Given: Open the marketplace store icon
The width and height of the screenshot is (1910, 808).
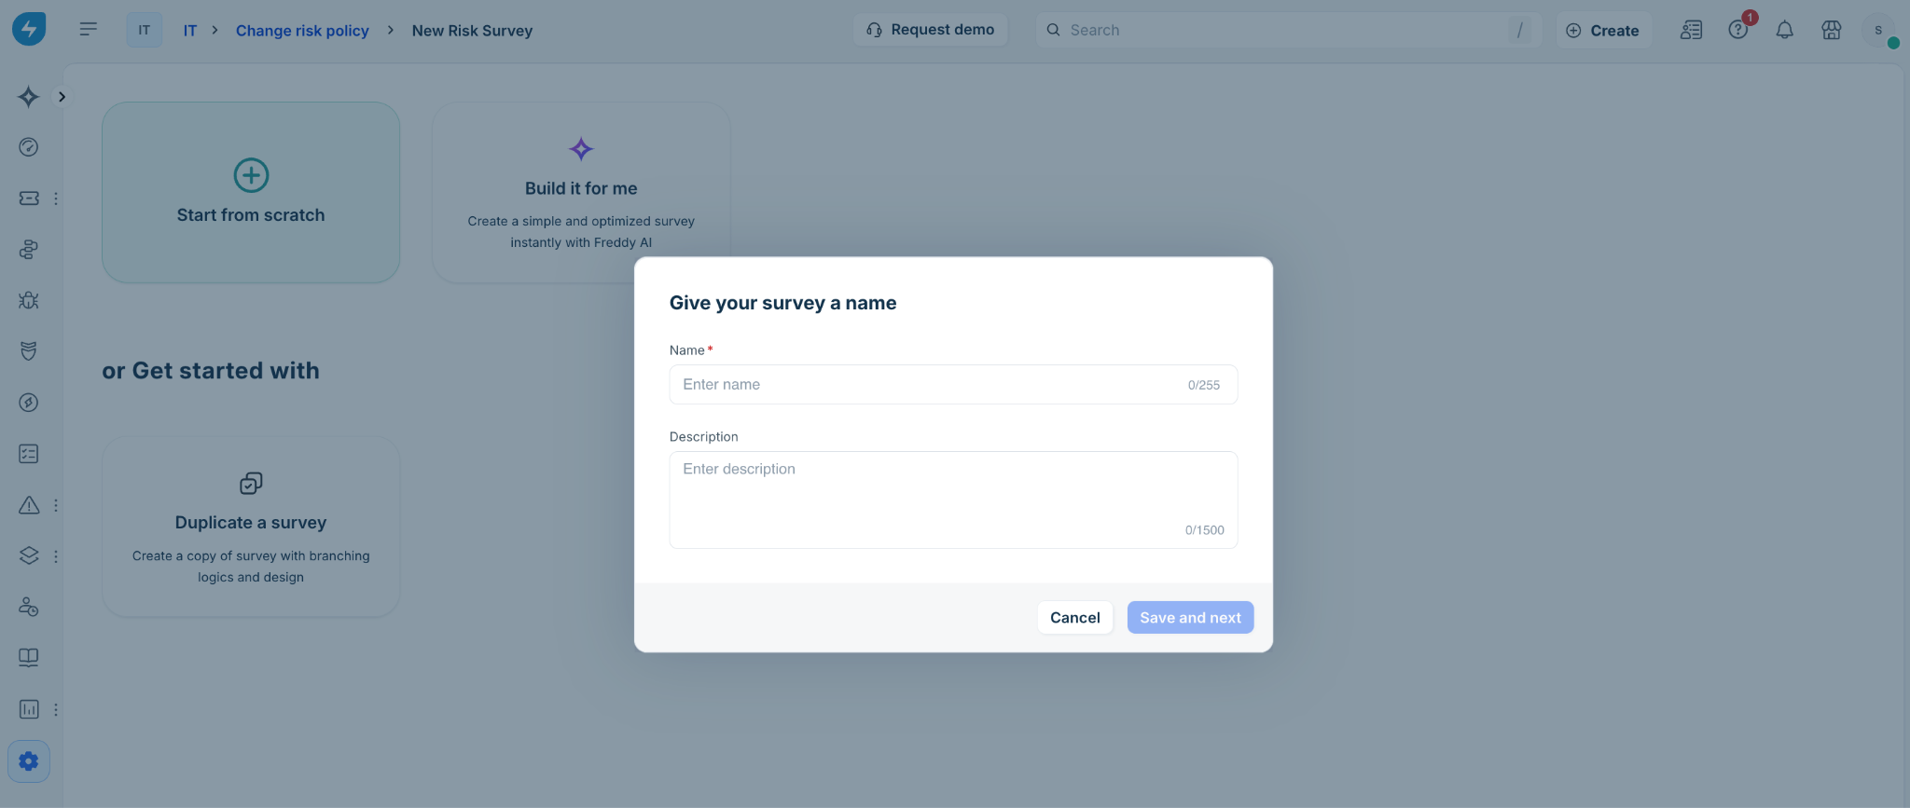Looking at the screenshot, I should (1831, 30).
